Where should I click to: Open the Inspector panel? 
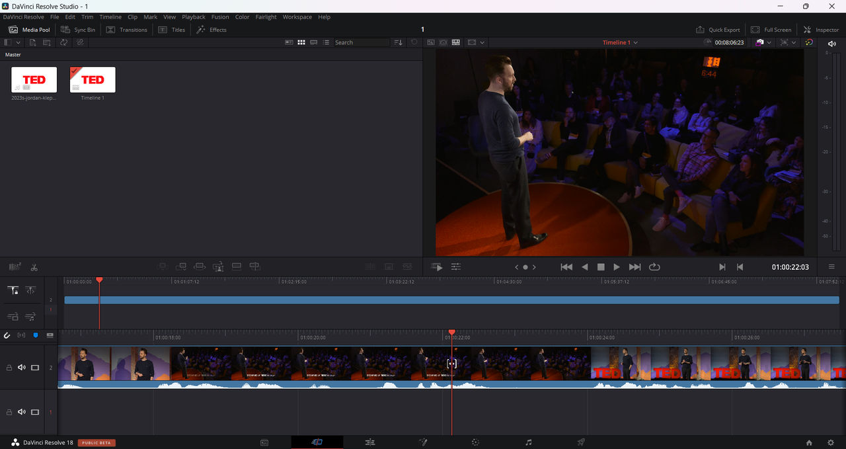coord(822,30)
